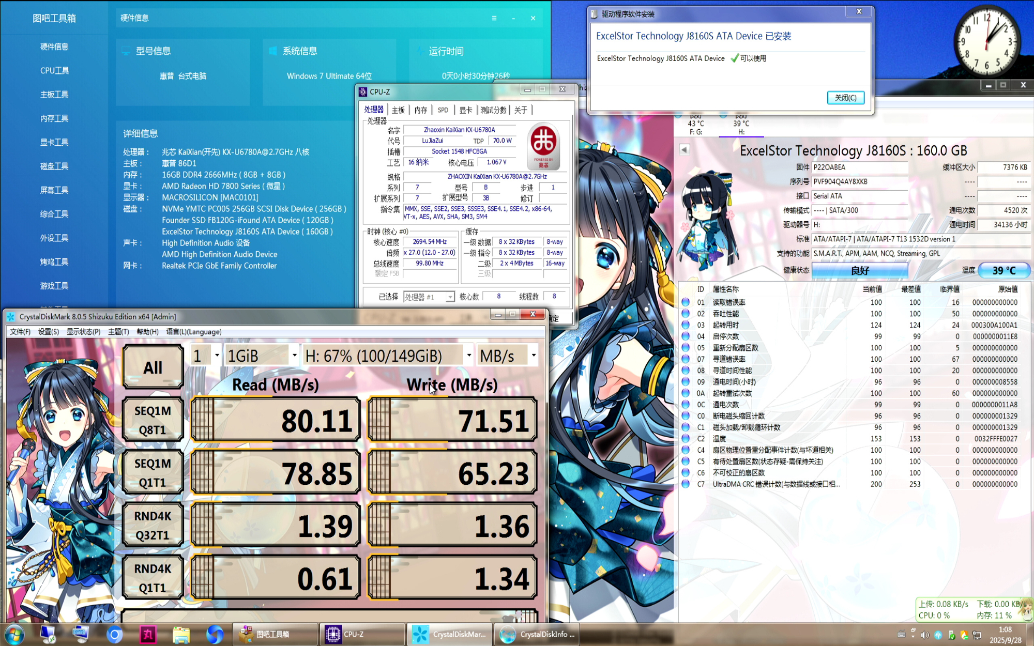Open the 主题(T) menu
The image size is (1034, 646).
[x=118, y=332]
